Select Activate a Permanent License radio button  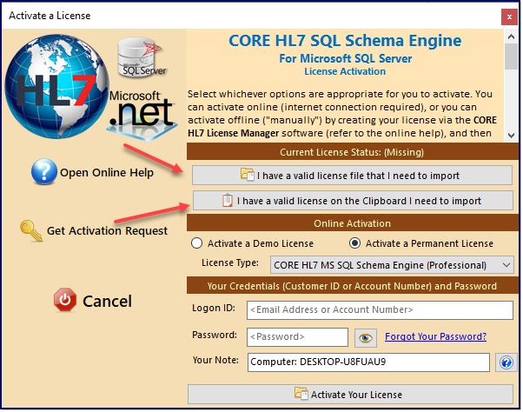[354, 243]
